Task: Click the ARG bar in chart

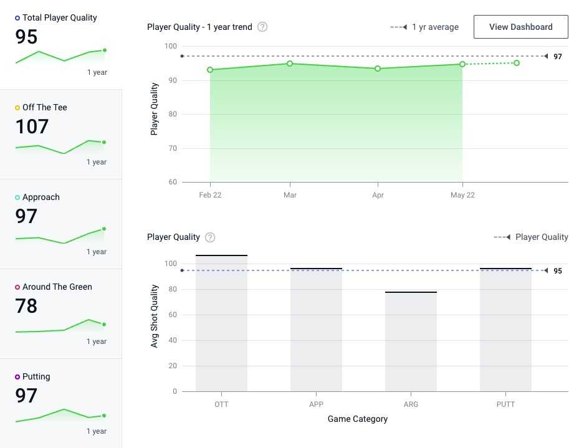Action: coord(411,341)
